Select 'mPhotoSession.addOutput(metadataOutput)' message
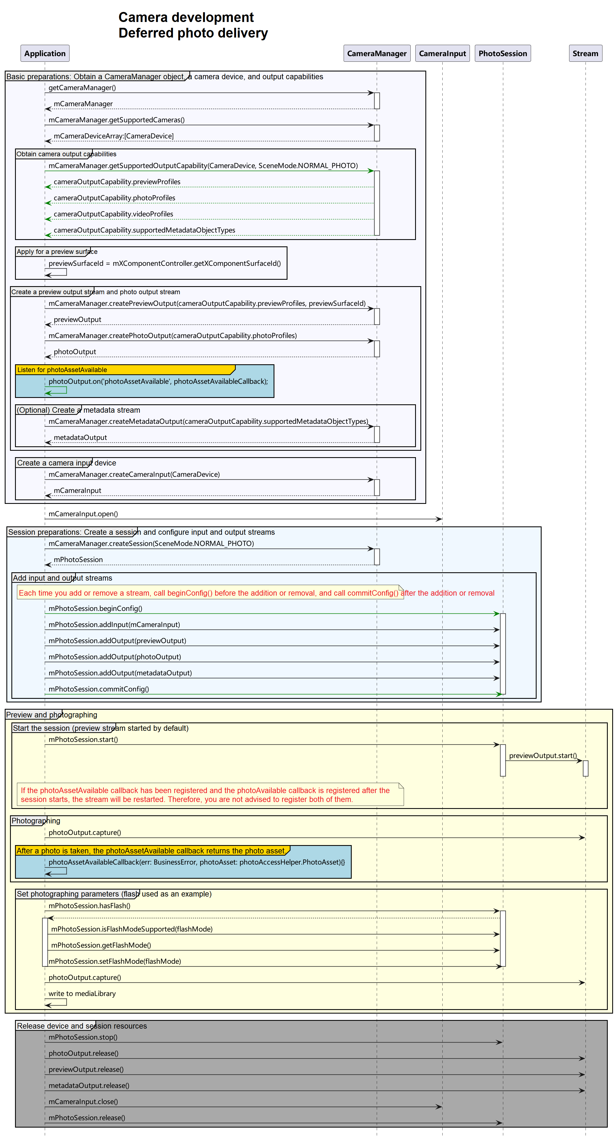Screen dimensions: 615x1139 [x=120, y=673]
